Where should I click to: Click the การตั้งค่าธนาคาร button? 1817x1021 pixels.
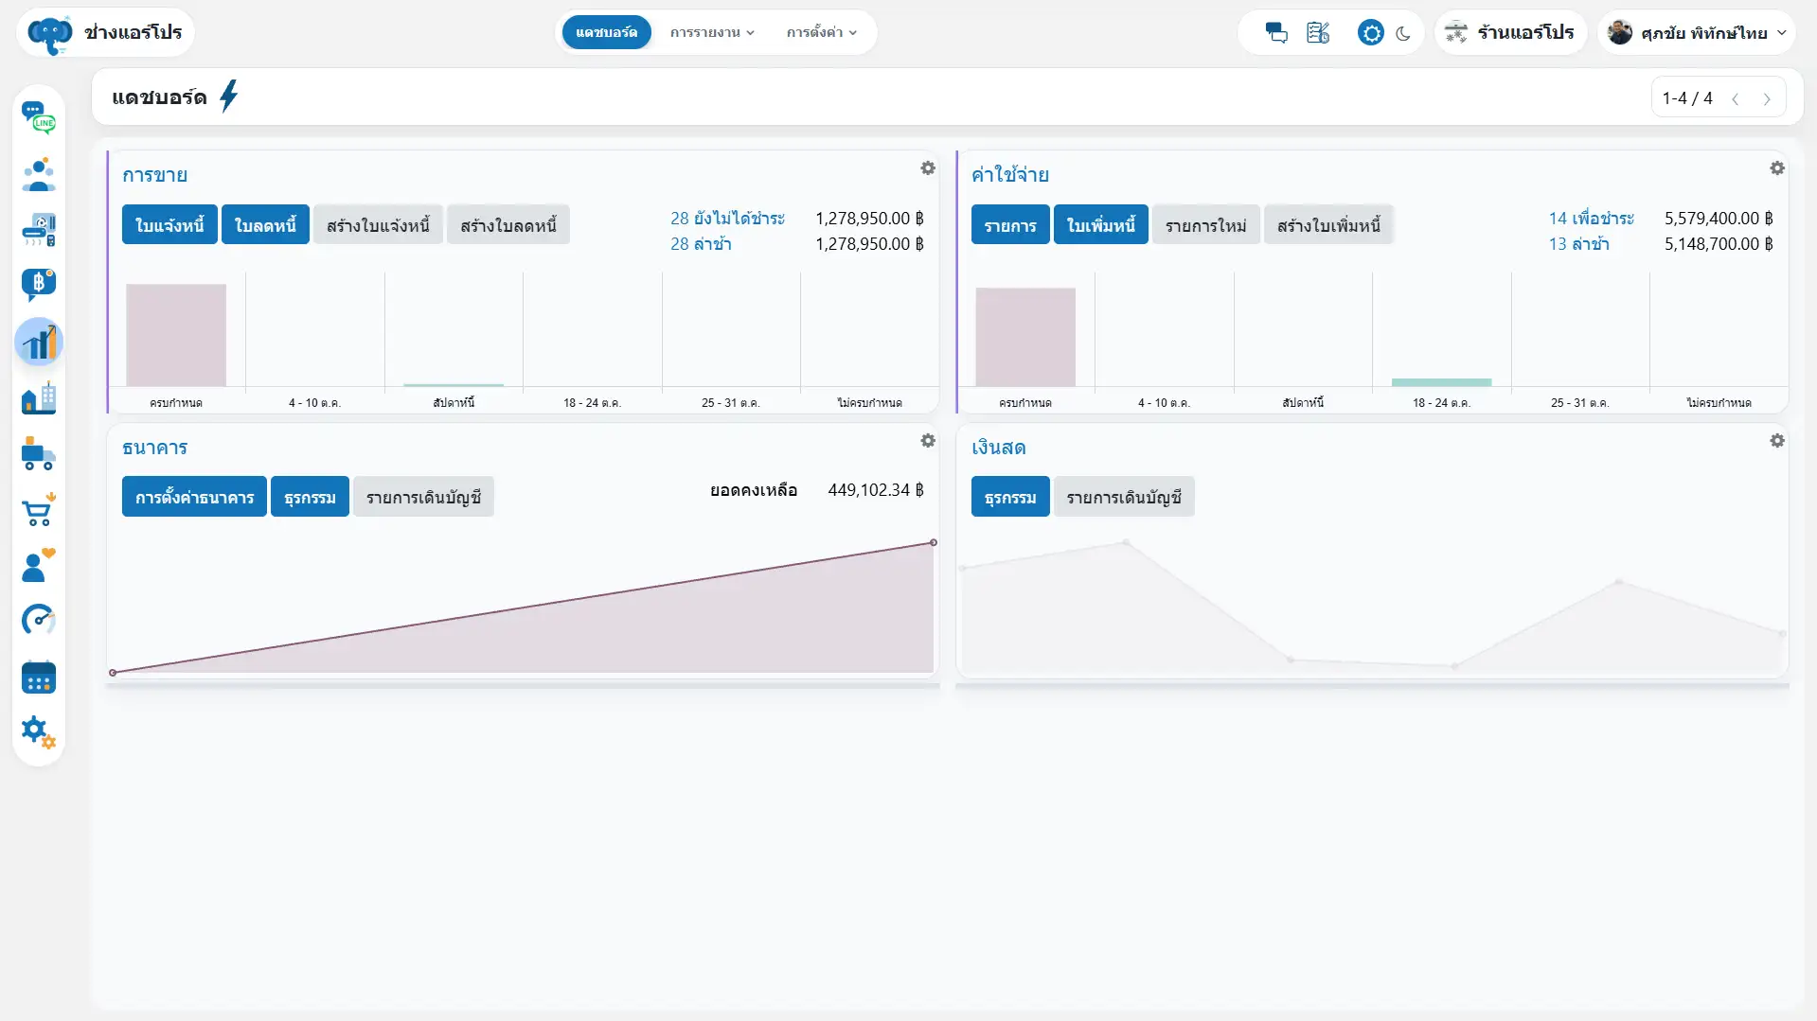[x=194, y=497]
